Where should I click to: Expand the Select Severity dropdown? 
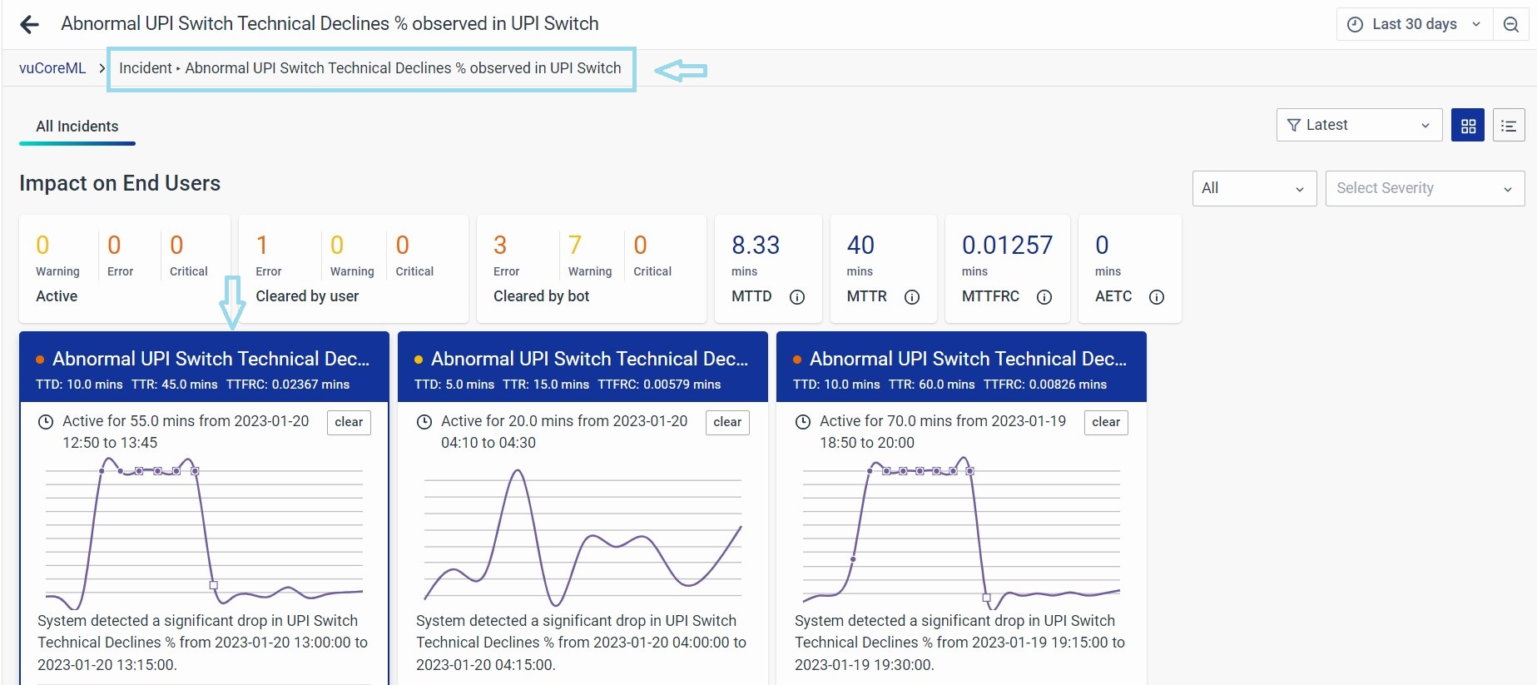(x=1424, y=188)
